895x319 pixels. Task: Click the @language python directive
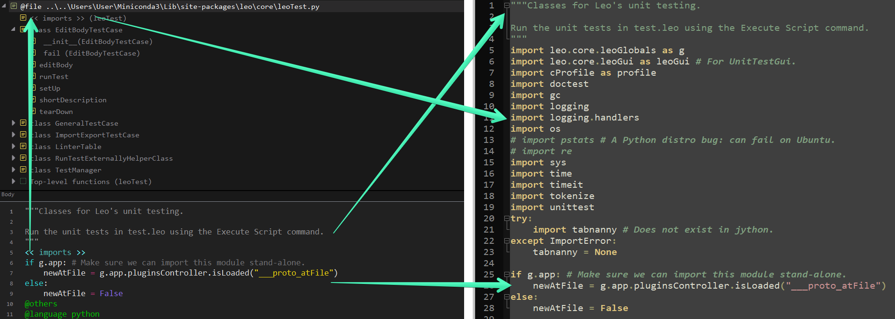[62, 314]
